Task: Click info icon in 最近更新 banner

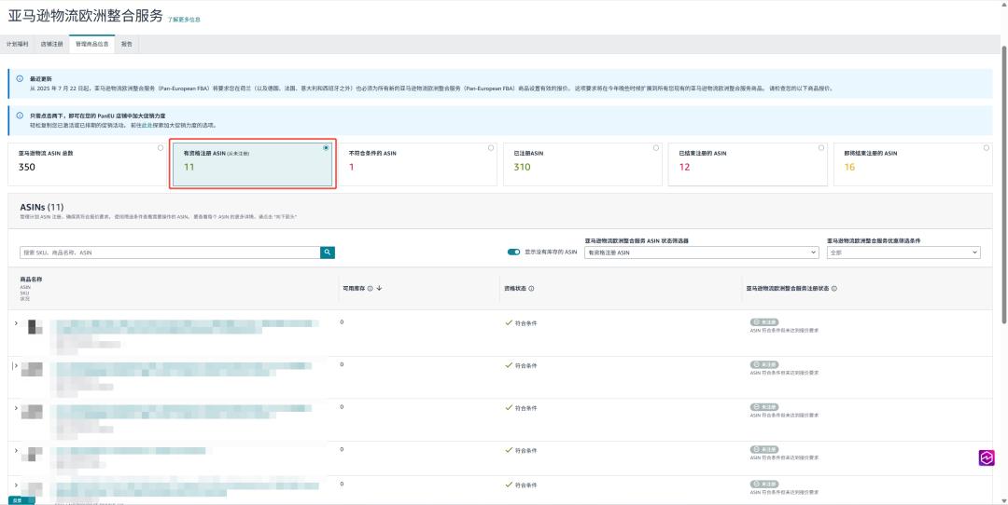Action: pyautogui.click(x=20, y=78)
